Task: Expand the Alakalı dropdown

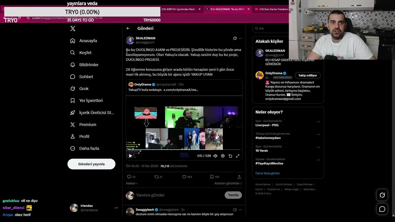Action: 132,183
